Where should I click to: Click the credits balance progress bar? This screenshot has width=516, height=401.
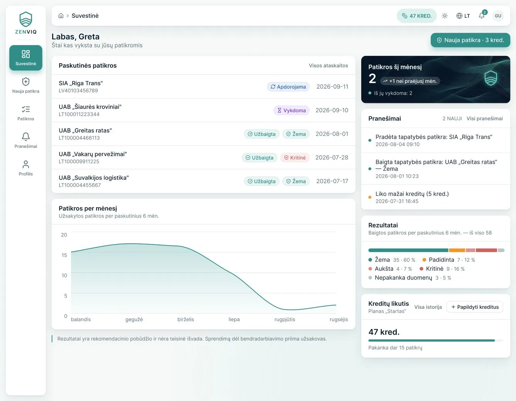click(436, 340)
